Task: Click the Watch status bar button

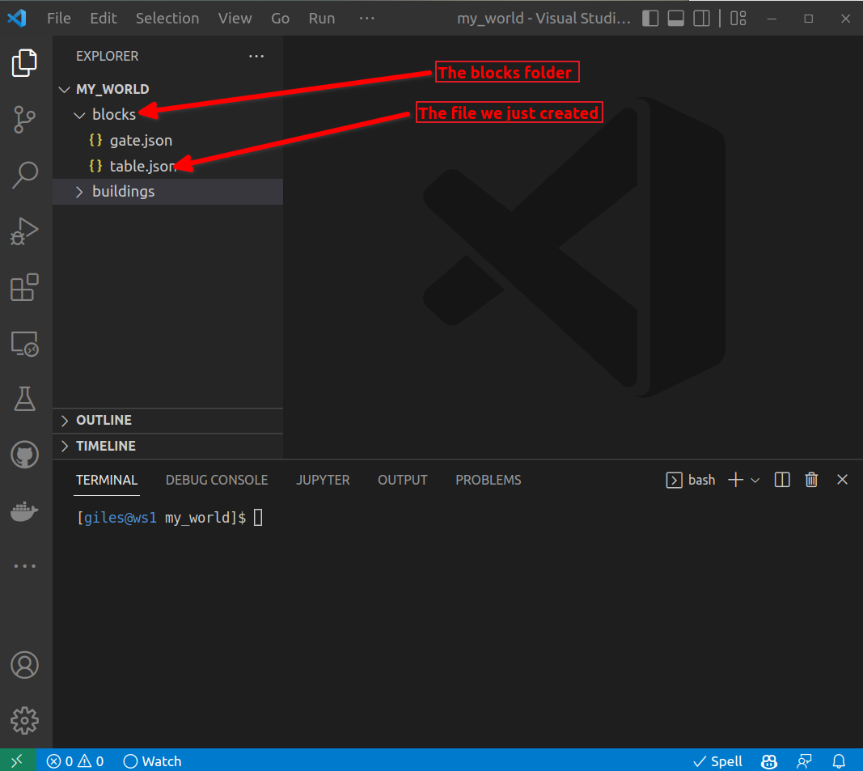Action: coord(152,760)
